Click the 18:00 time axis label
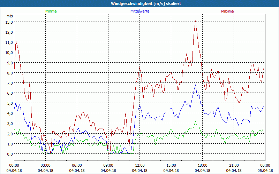 203,166
